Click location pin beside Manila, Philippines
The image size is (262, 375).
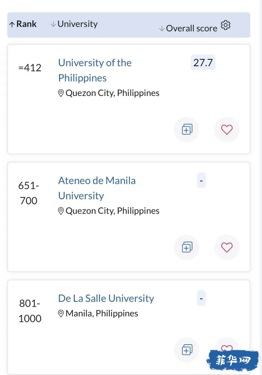click(61, 314)
